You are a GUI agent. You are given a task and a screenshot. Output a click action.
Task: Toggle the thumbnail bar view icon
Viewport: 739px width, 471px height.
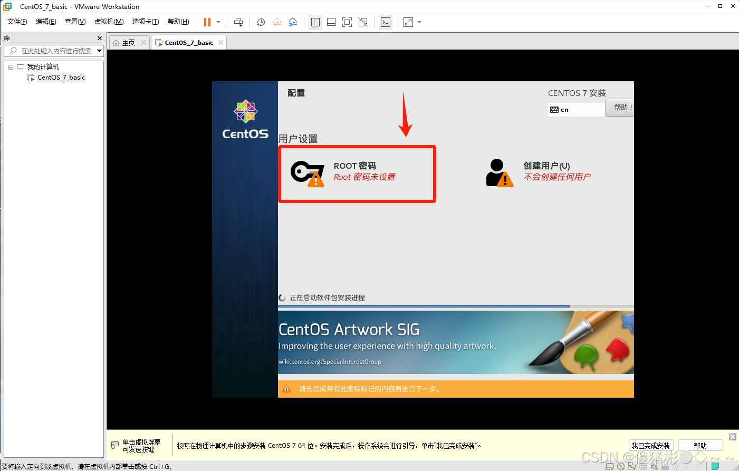(x=331, y=22)
